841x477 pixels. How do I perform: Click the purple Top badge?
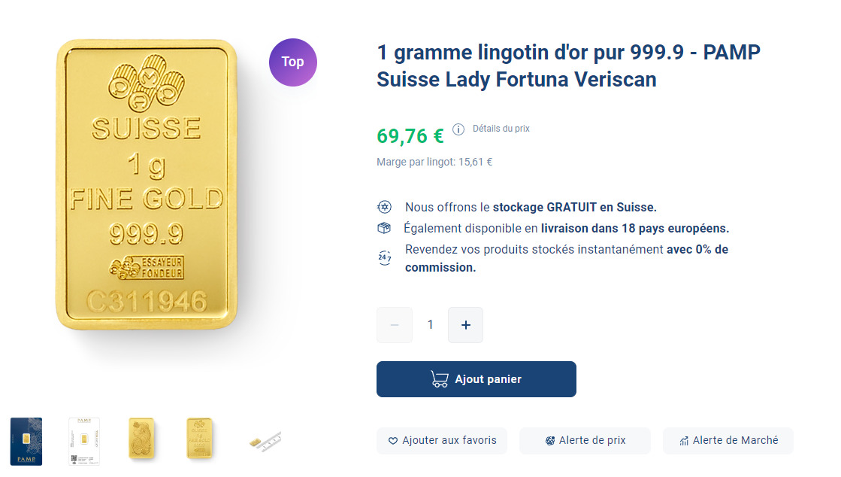(x=292, y=62)
